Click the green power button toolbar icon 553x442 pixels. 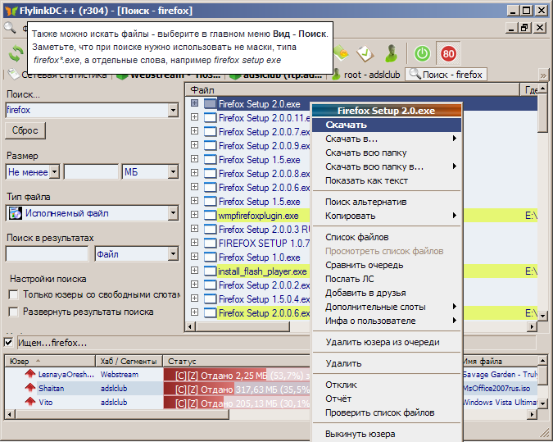422,53
